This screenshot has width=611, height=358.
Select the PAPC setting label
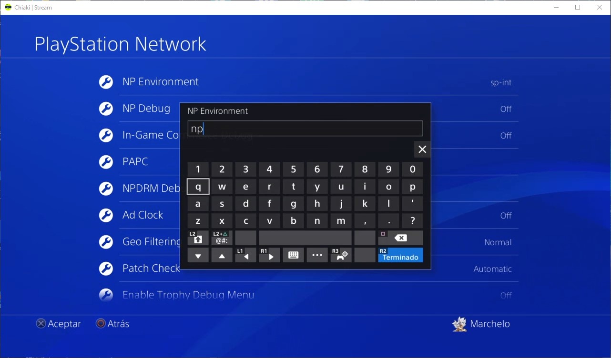click(x=135, y=162)
